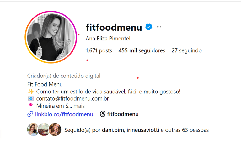Click the fitfoodmenu username heading
241x147 pixels.
114,27
